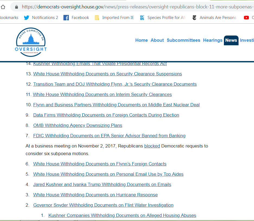Click the 'consider six subpoena motions.' text
Viewport: 254px width, 221px height.
coord(57,153)
